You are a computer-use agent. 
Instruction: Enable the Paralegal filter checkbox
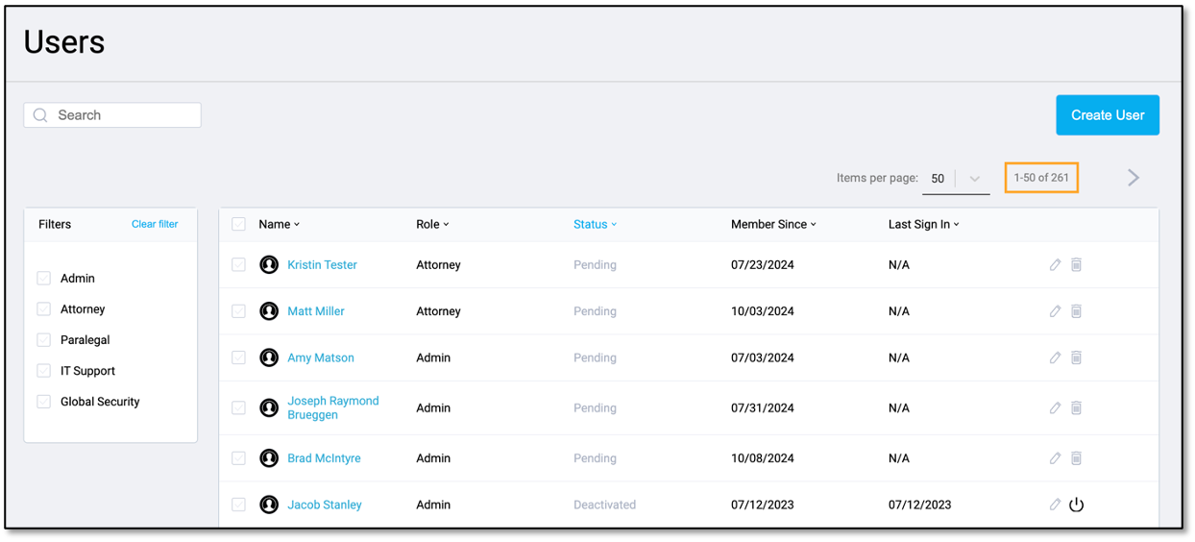[x=44, y=340]
